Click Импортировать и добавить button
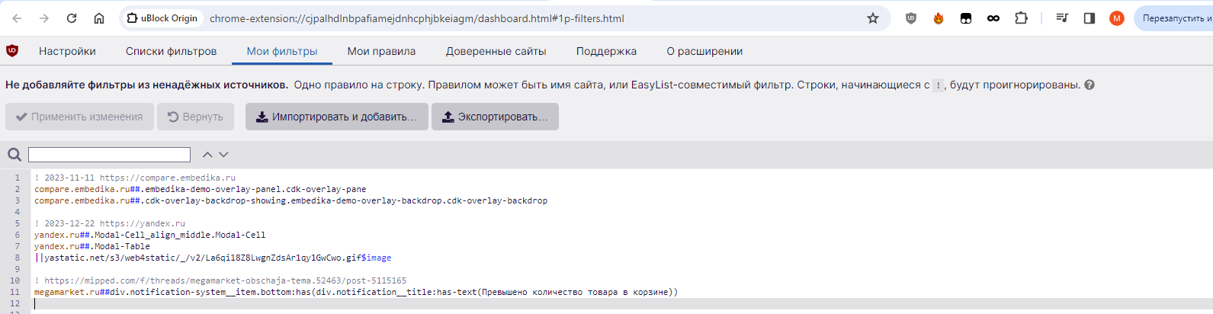This screenshot has width=1213, height=314. [336, 117]
